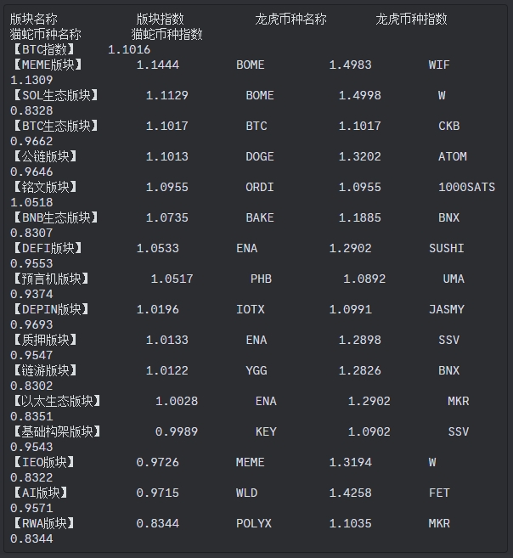Click BOME in the SOL生态版块 row

[260, 95]
